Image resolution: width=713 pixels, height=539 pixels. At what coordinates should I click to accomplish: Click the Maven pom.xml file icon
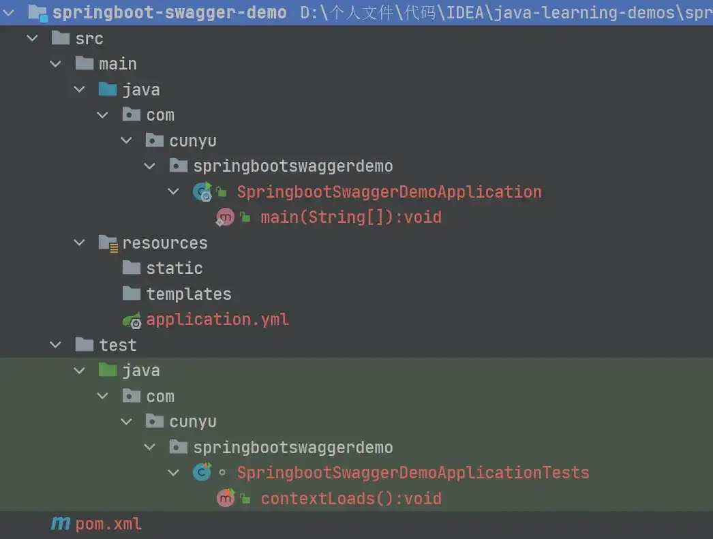61,524
